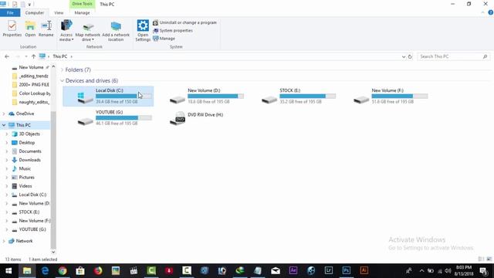Refresh the This PC view
The height and width of the screenshot is (278, 494).
(x=410, y=56)
